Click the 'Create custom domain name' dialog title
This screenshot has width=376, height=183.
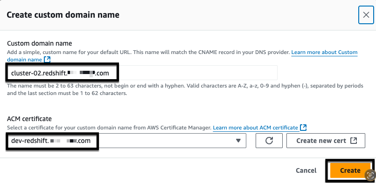click(63, 15)
